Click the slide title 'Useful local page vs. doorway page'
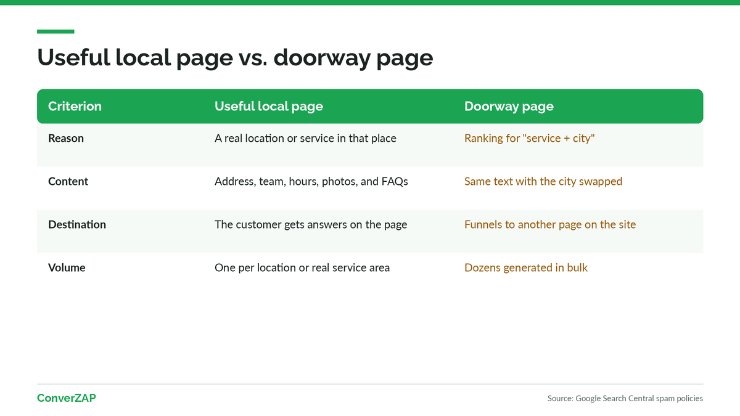The width and height of the screenshot is (740, 416). [x=235, y=57]
